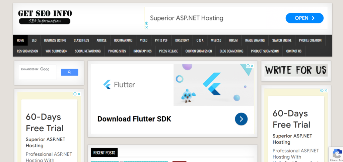This screenshot has height=162, width=343.
Task: Open the Social Networking menu item
Action: [x=88, y=51]
